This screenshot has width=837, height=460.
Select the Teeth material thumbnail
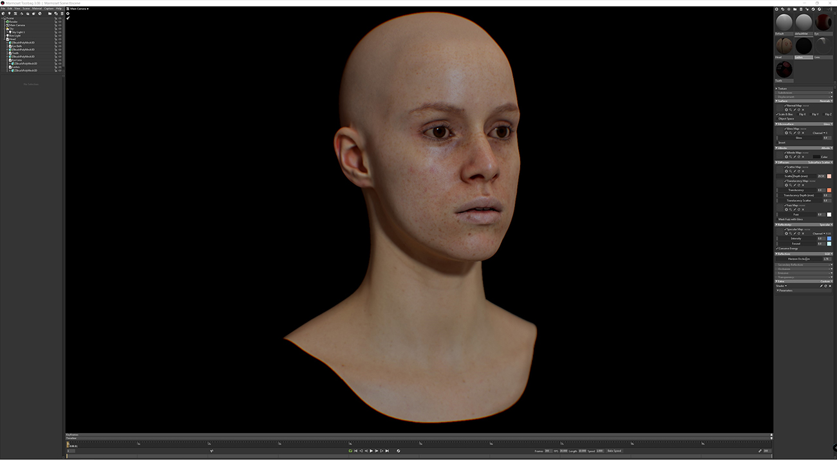pos(784,68)
